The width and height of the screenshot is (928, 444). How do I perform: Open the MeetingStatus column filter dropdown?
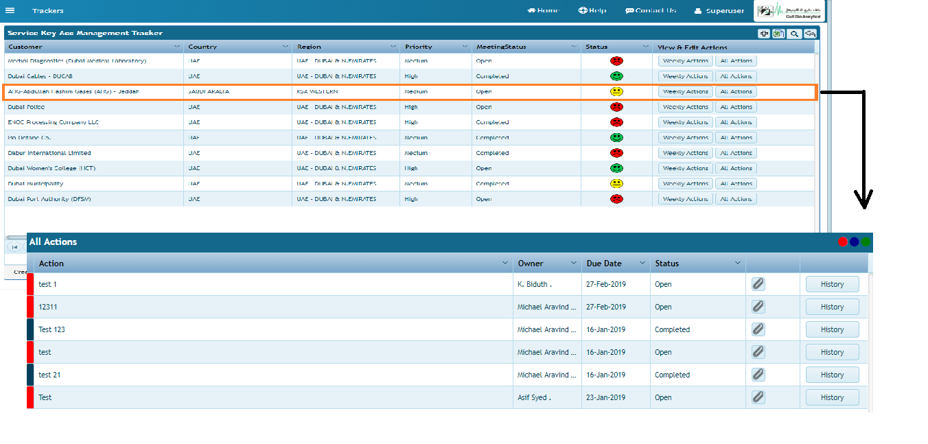point(574,47)
